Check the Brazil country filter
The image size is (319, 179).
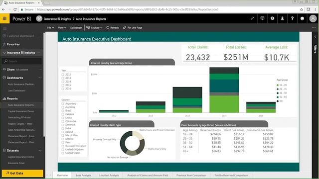[x=63, y=111]
